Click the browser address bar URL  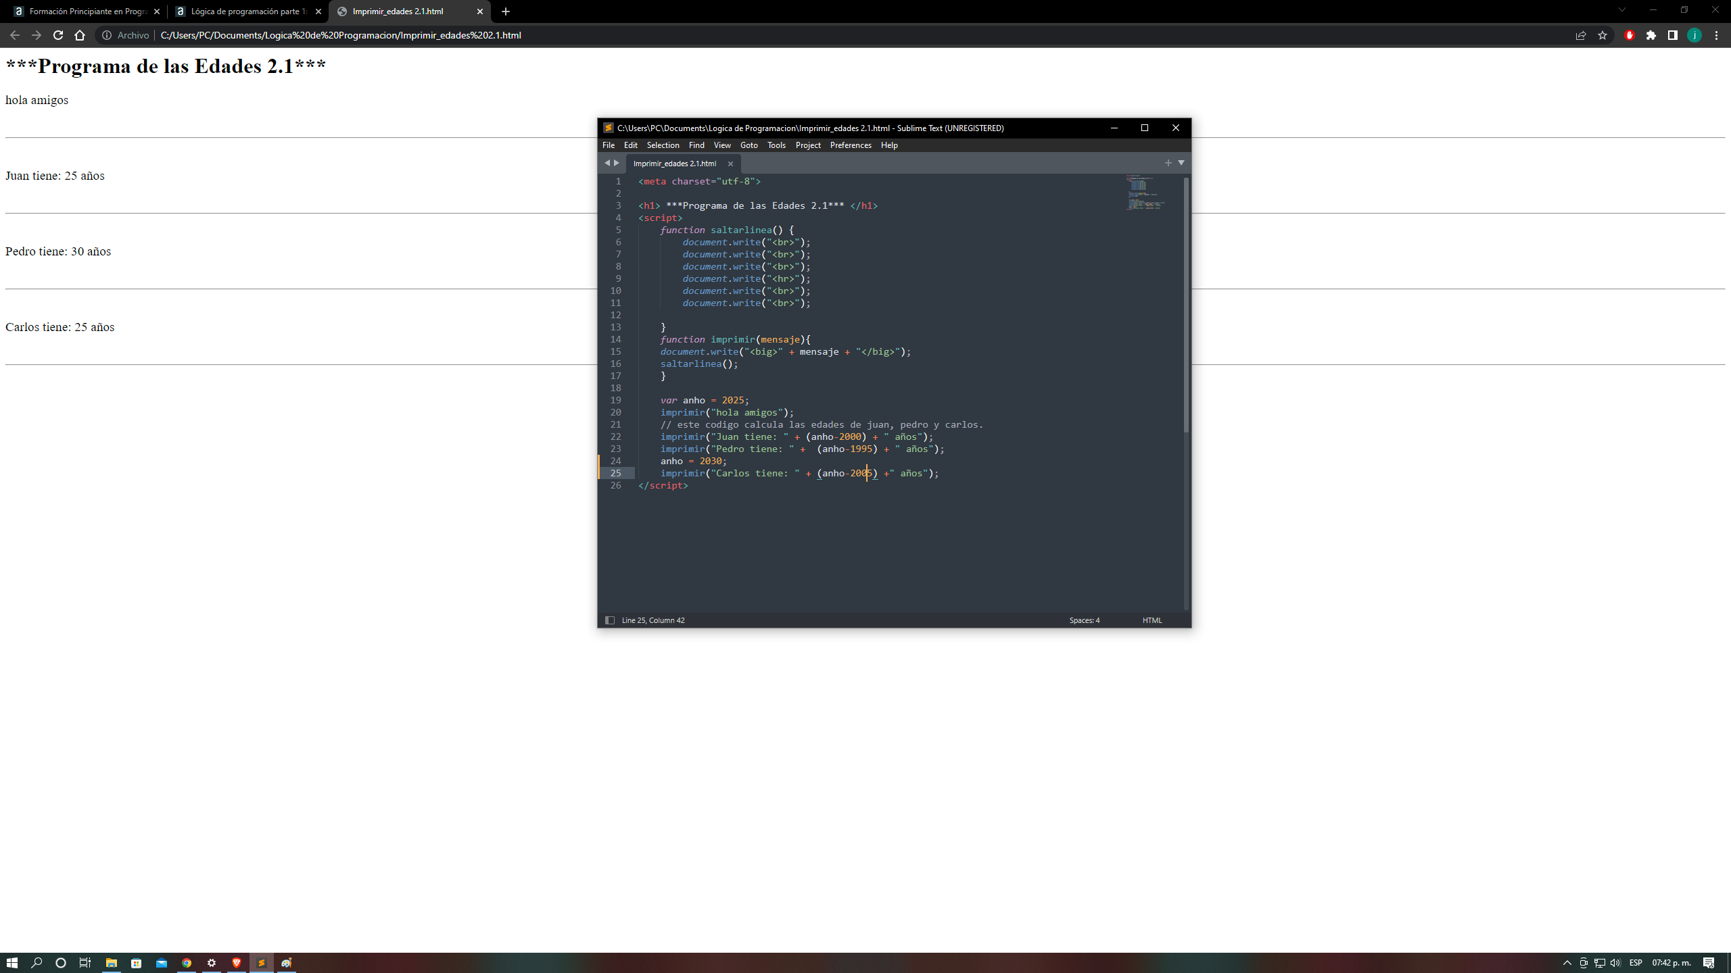tap(341, 35)
